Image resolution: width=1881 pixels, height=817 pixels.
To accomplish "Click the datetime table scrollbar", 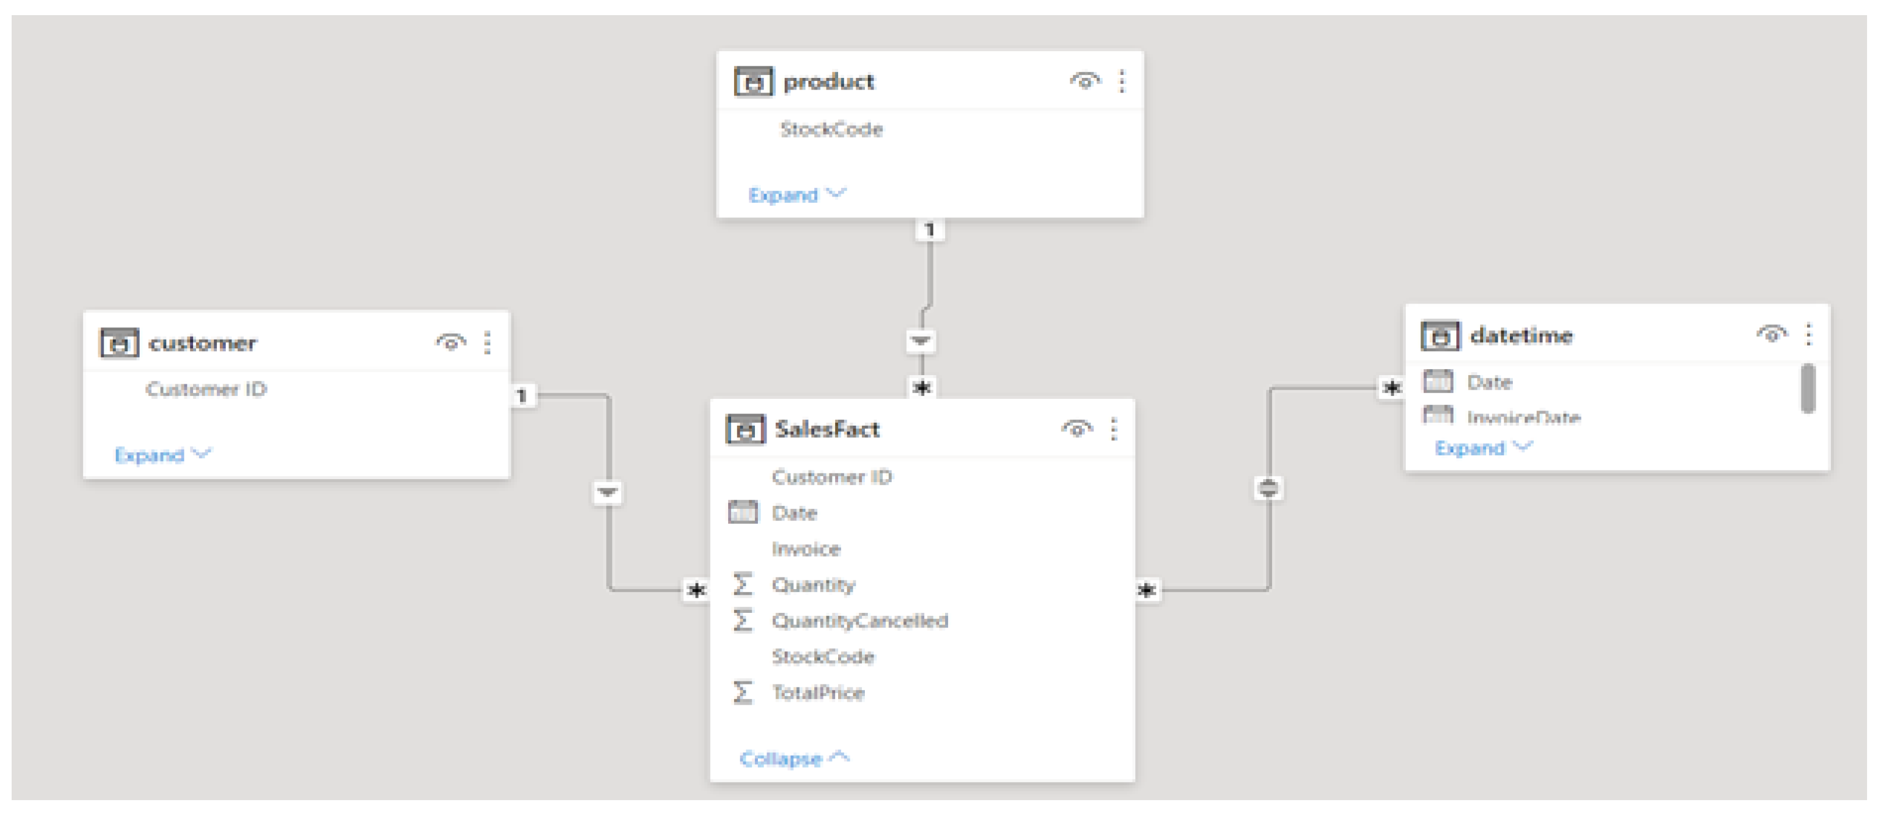I will 1808,389.
